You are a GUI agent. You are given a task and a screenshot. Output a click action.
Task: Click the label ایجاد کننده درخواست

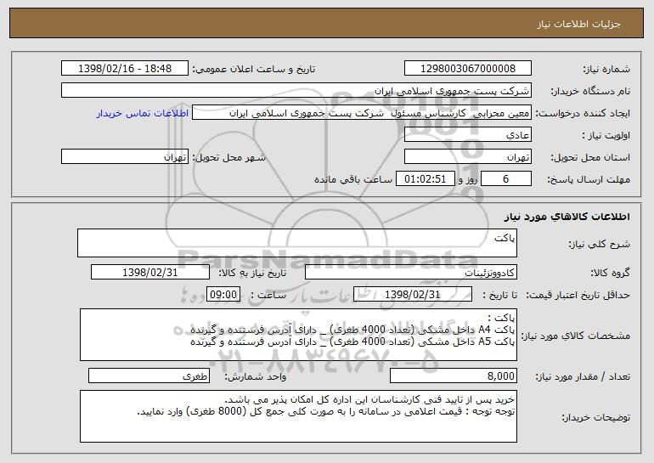(583, 113)
